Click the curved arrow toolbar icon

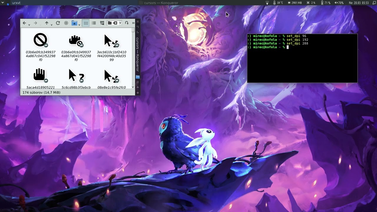[x=127, y=23]
